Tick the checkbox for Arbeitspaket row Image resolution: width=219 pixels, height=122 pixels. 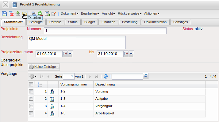coord(31,113)
